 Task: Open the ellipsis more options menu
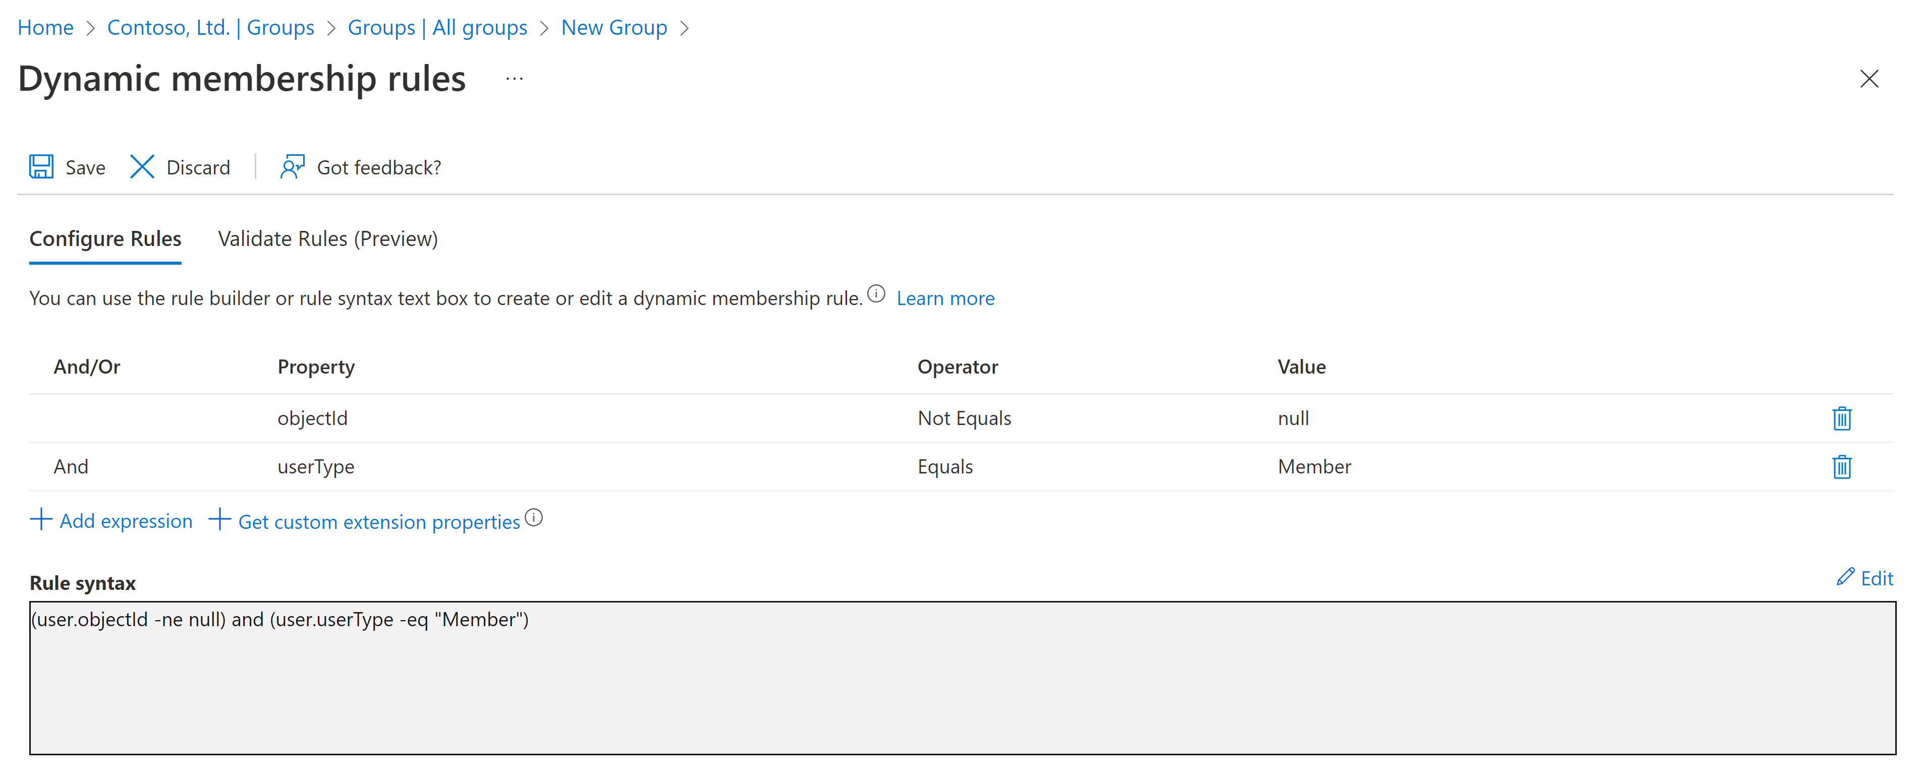515,78
